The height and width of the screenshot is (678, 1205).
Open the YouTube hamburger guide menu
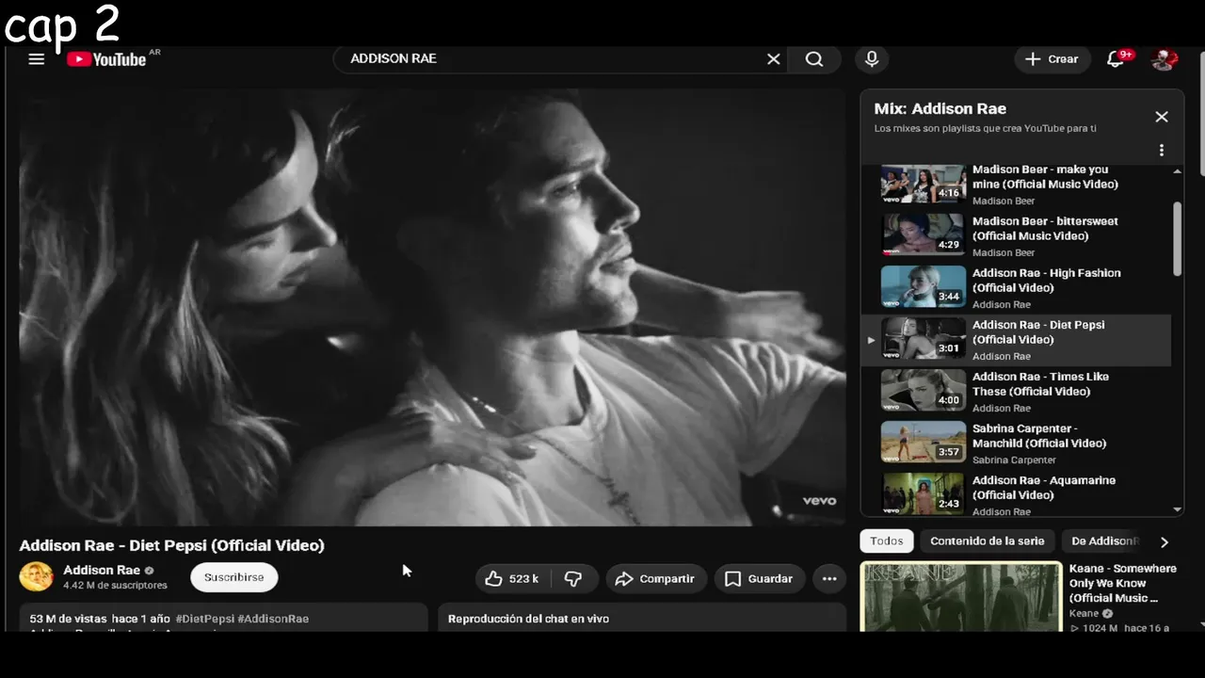37,59
